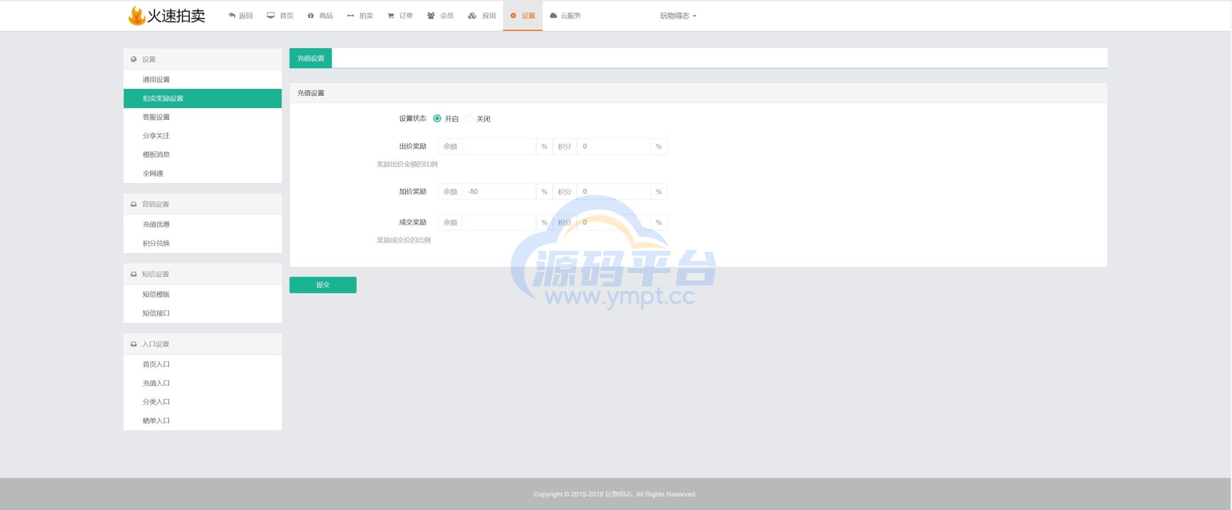Open 分享关注 in sidebar

pos(203,136)
